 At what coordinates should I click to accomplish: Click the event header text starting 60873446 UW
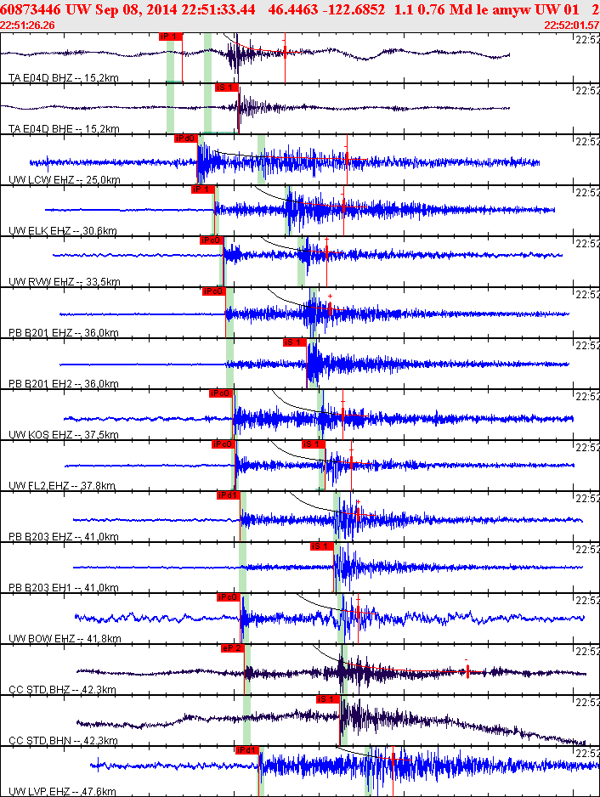click(300, 9)
